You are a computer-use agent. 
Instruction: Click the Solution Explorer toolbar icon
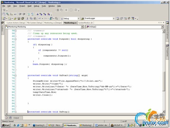tap(118, 18)
